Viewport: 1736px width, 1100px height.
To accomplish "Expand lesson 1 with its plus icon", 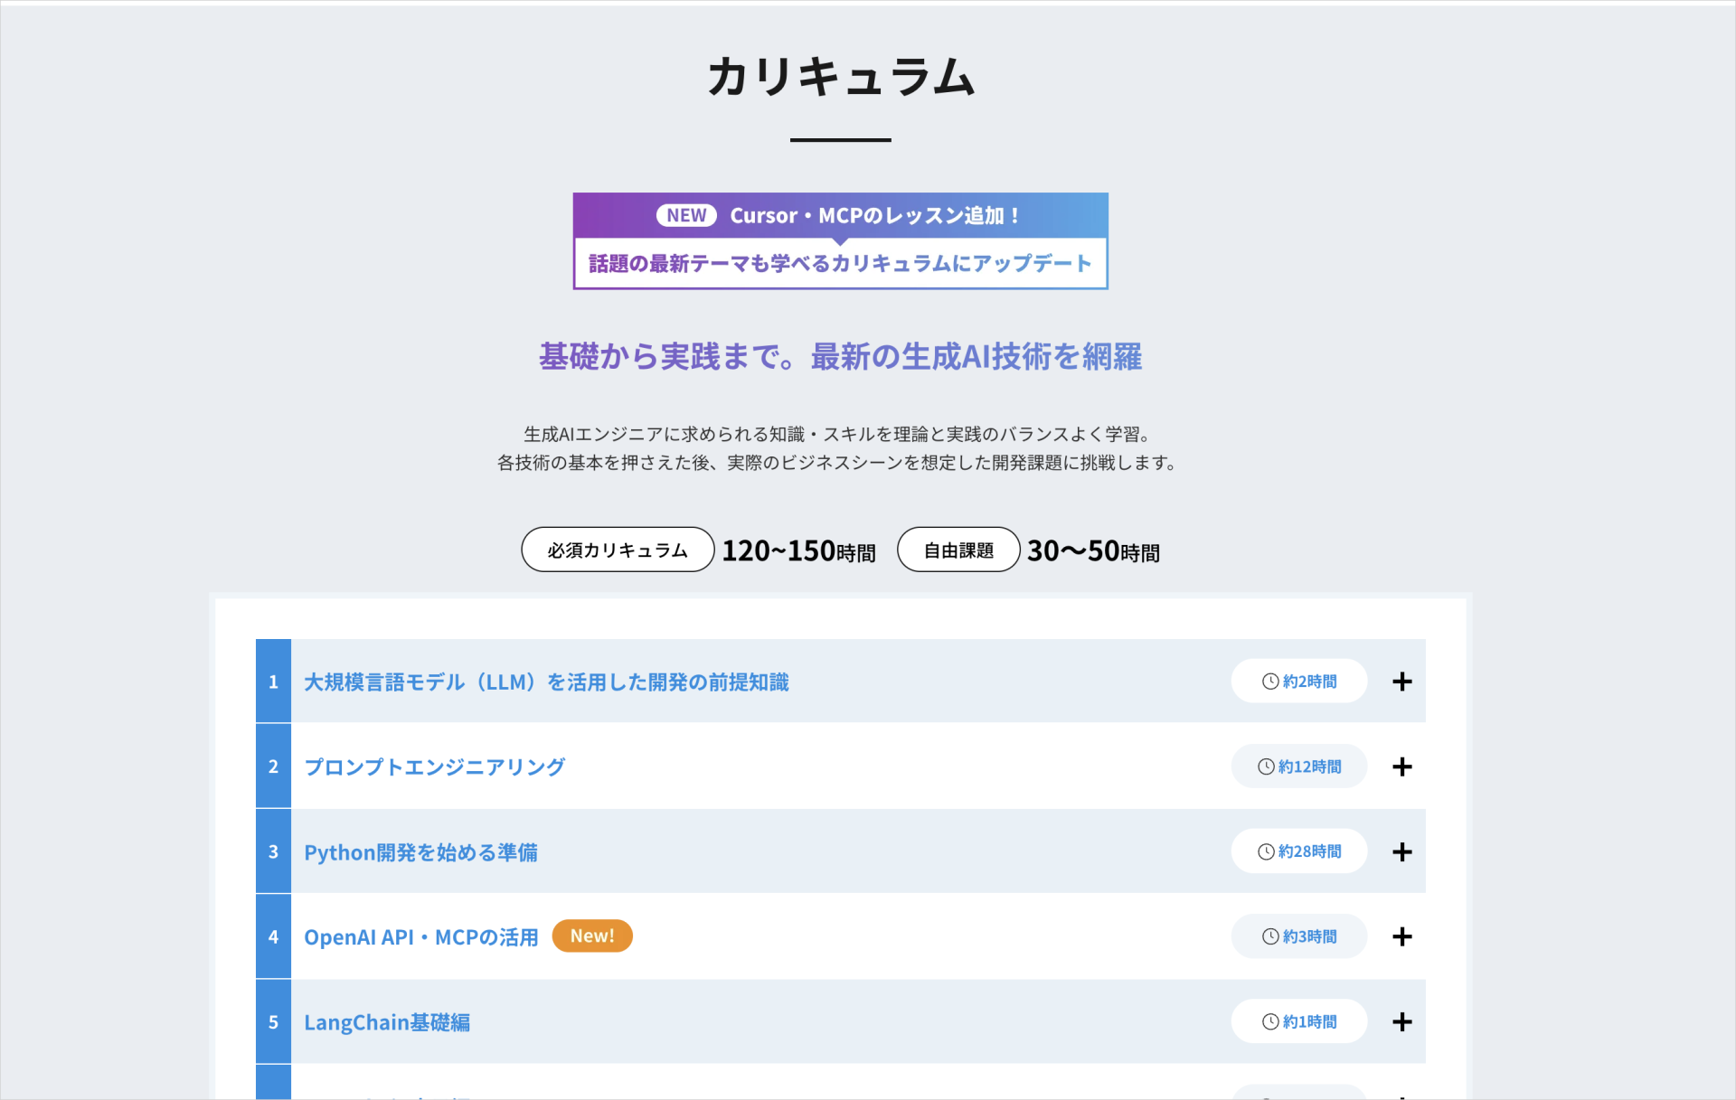I will click(1401, 682).
